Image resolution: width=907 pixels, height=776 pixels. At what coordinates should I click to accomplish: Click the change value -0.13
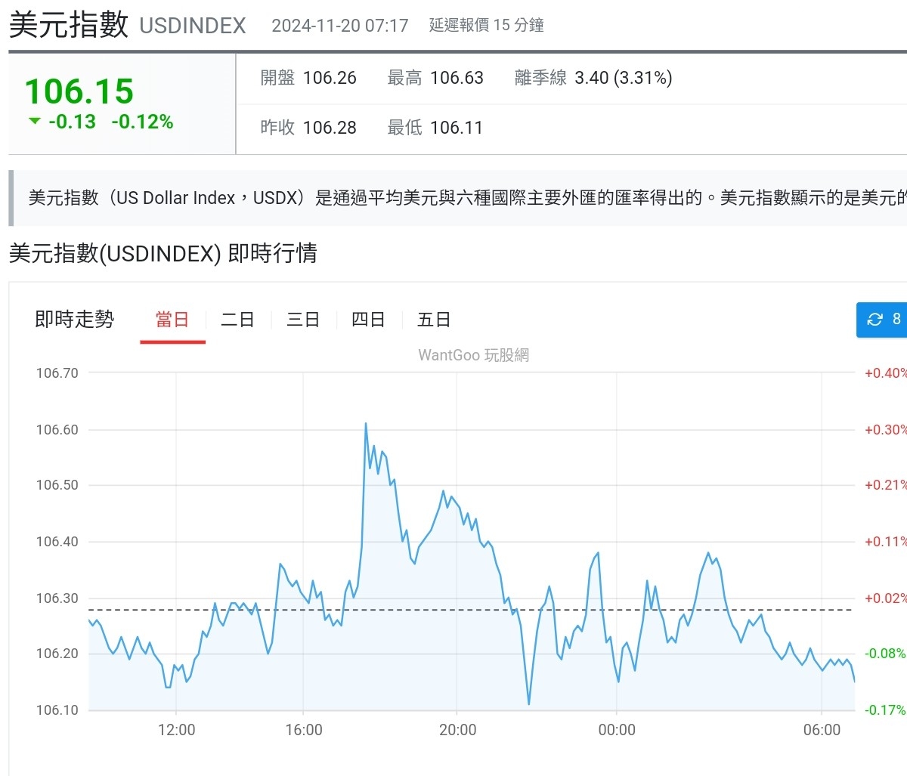pos(72,122)
